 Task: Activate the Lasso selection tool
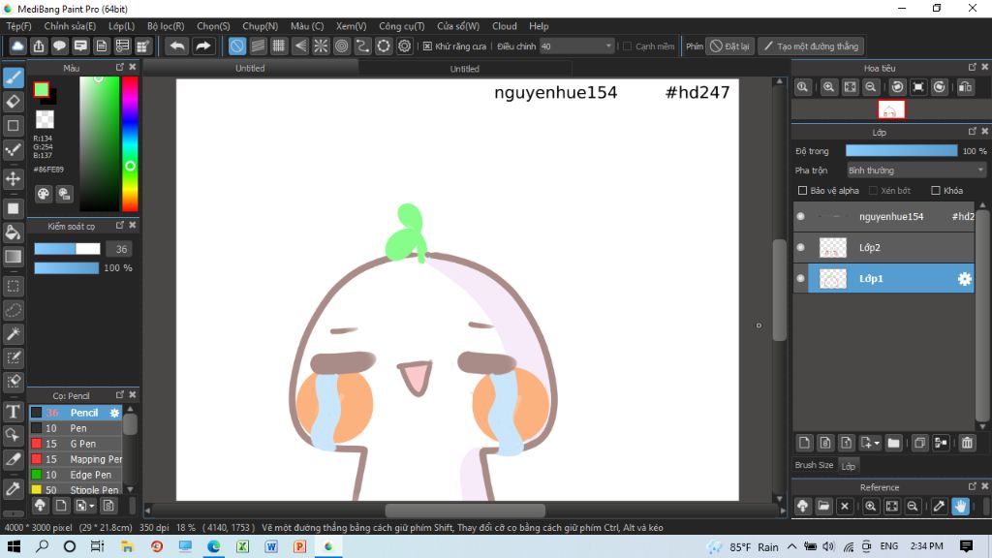(14, 310)
